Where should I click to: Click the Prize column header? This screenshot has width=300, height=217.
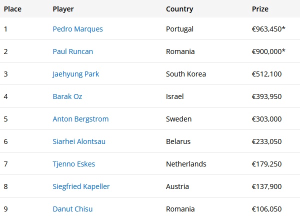coord(260,9)
